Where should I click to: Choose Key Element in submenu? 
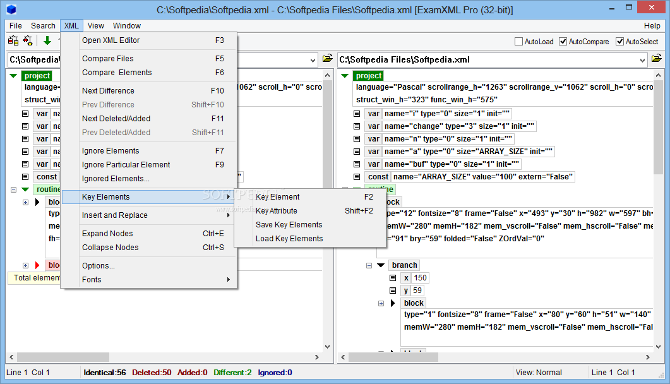tap(310, 197)
